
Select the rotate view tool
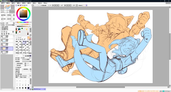coord(21,39)
